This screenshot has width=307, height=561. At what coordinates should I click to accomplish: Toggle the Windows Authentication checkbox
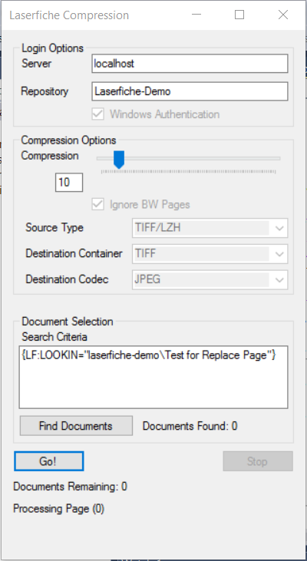point(97,114)
